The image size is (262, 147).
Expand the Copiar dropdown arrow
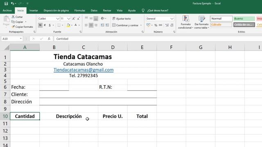[x=26, y=22]
